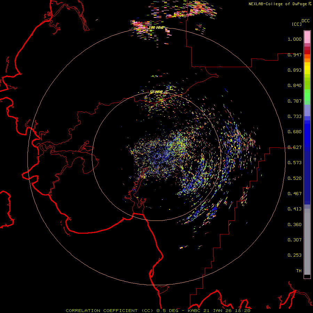Select the 0.840 scale value
Screen dimensions: 313x313
click(295, 86)
